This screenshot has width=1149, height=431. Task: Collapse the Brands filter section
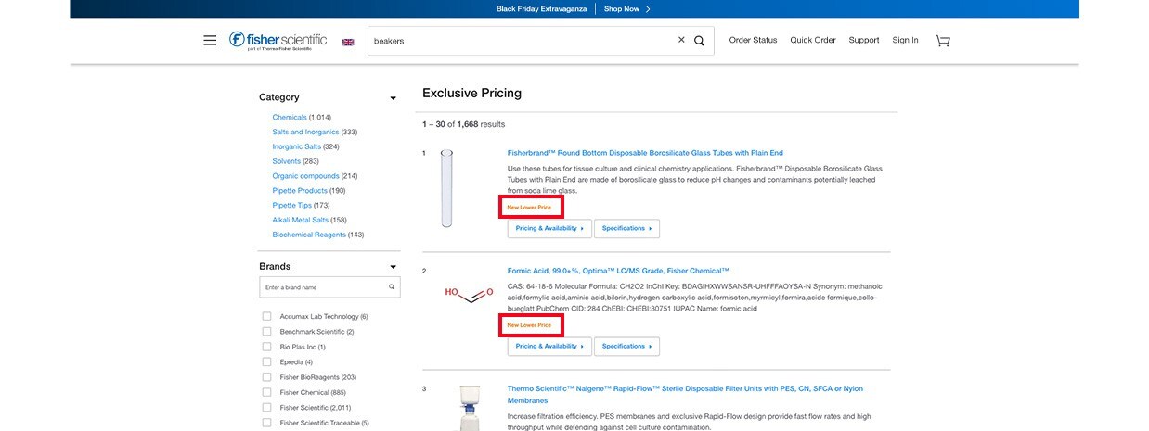[393, 267]
